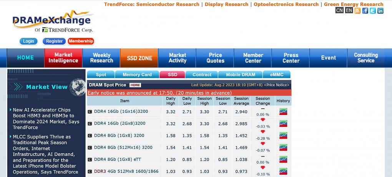The width and height of the screenshot is (392, 177).
Task: Click contract icon beside DDR4 8Gb (512Mx16) 3200
Action: (90, 147)
